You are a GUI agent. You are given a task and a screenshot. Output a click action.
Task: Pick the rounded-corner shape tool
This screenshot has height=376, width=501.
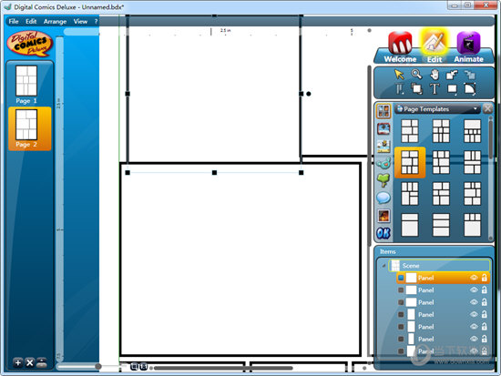tap(470, 89)
